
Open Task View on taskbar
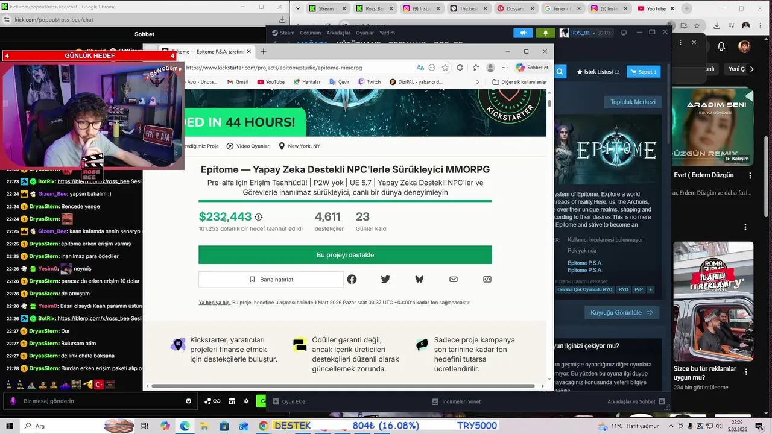[x=144, y=426]
